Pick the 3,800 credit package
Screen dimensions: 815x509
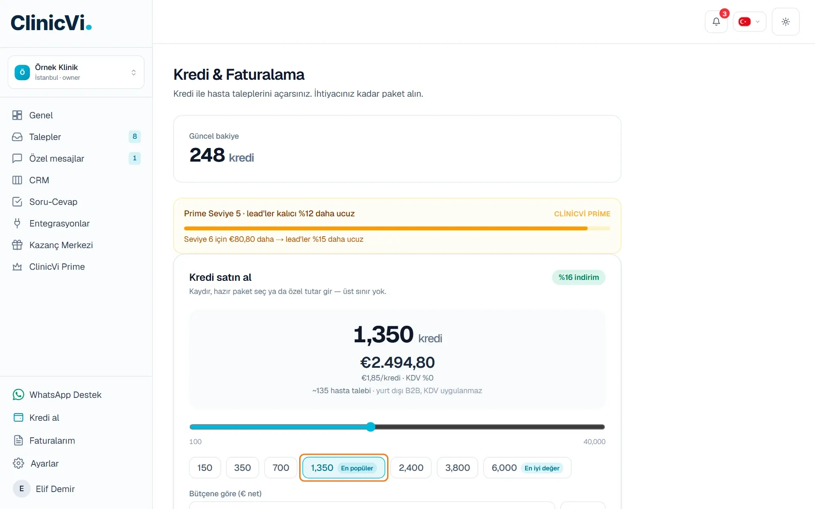(458, 468)
